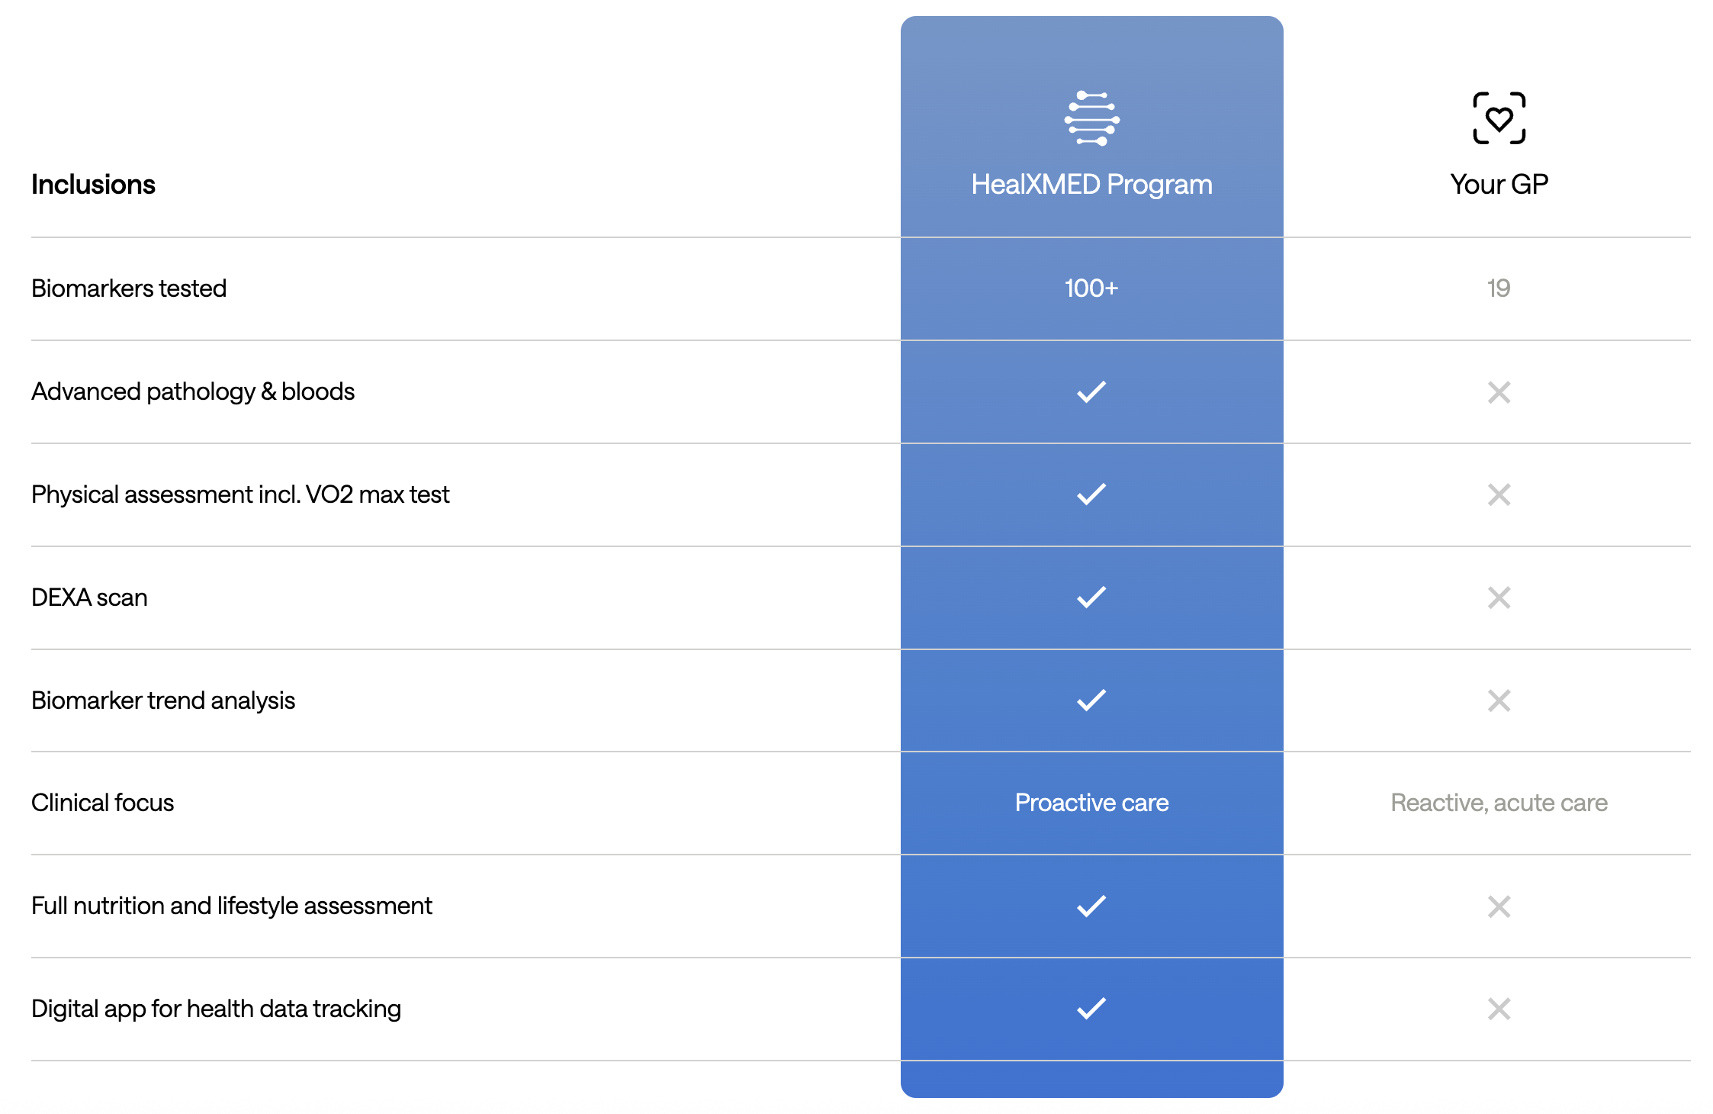Click the GP cross for DEXA scan
The image size is (1713, 1114).
tap(1499, 597)
